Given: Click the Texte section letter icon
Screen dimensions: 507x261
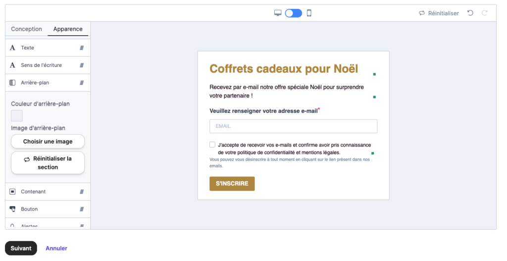Looking at the screenshot, I should pyautogui.click(x=13, y=48).
